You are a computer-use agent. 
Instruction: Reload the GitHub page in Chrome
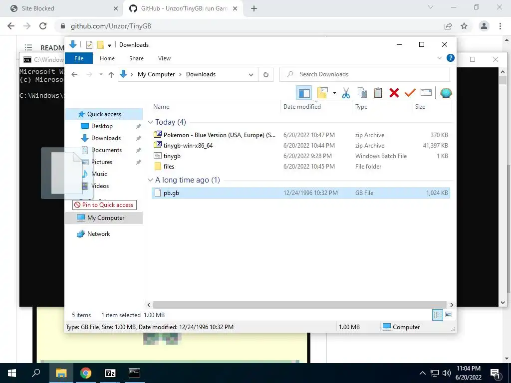43,26
